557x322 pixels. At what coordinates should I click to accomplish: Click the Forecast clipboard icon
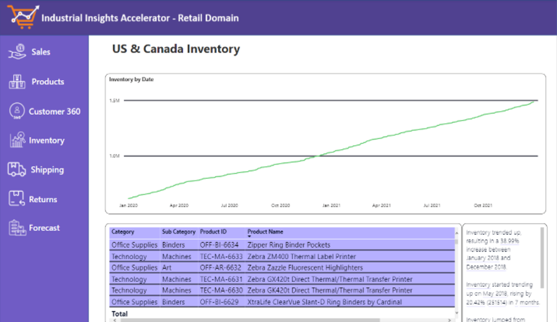(17, 228)
